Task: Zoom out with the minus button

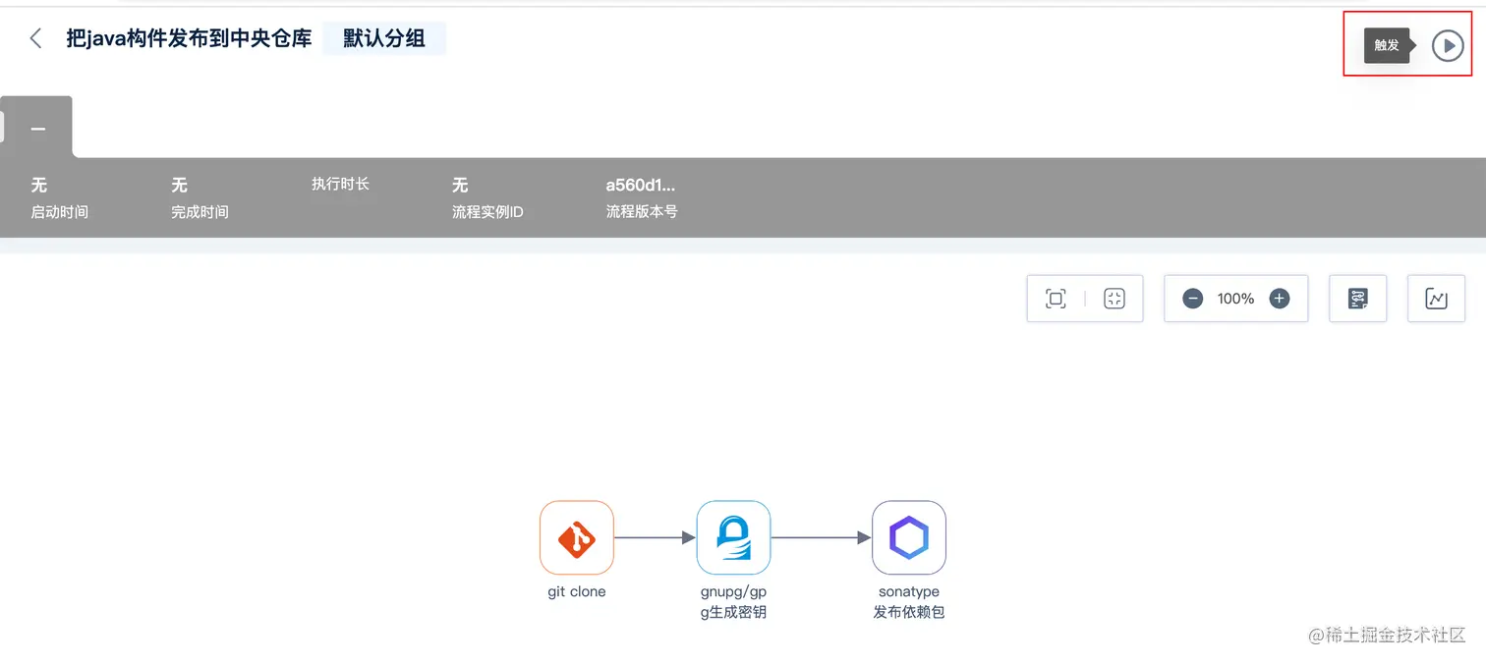Action: click(x=1192, y=299)
